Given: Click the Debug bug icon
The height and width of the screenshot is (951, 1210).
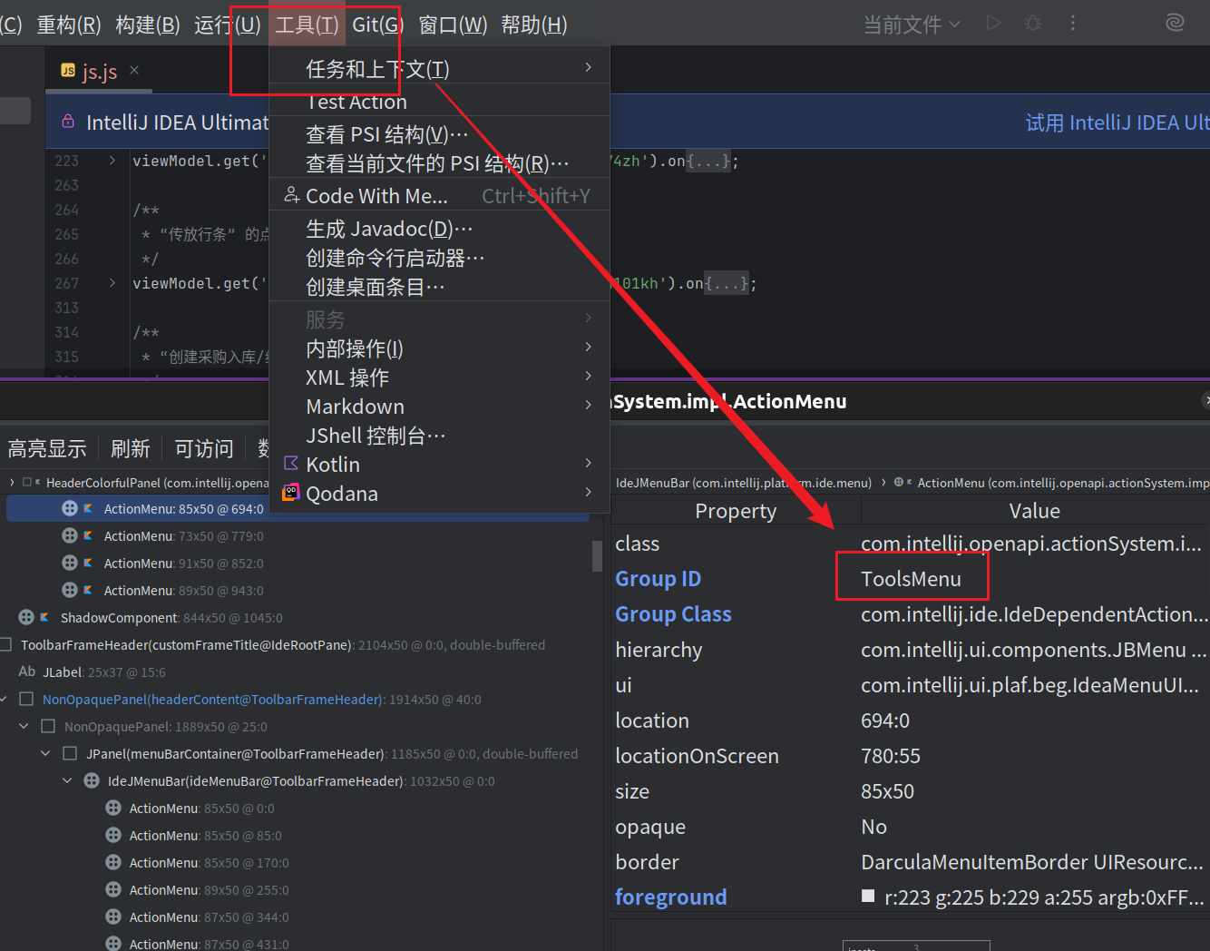Looking at the screenshot, I should (1033, 24).
